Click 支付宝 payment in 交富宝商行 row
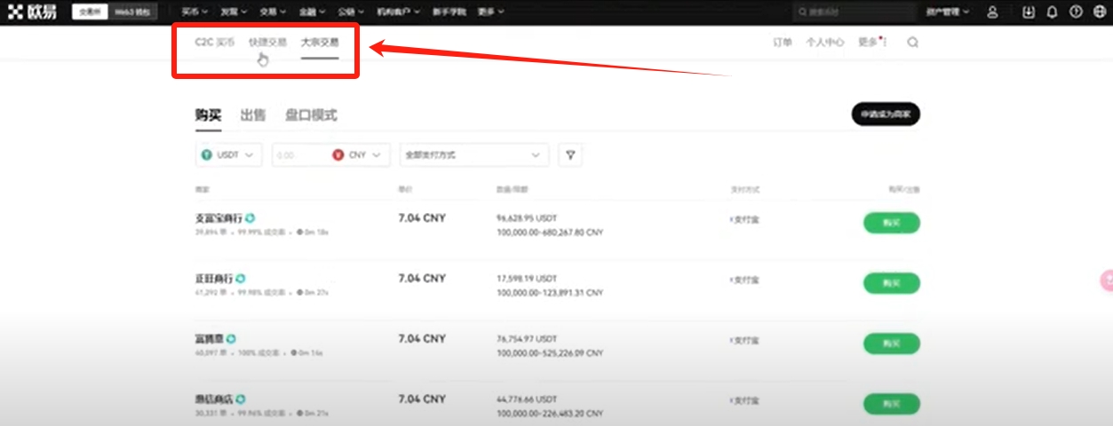This screenshot has width=1113, height=426. (x=745, y=218)
